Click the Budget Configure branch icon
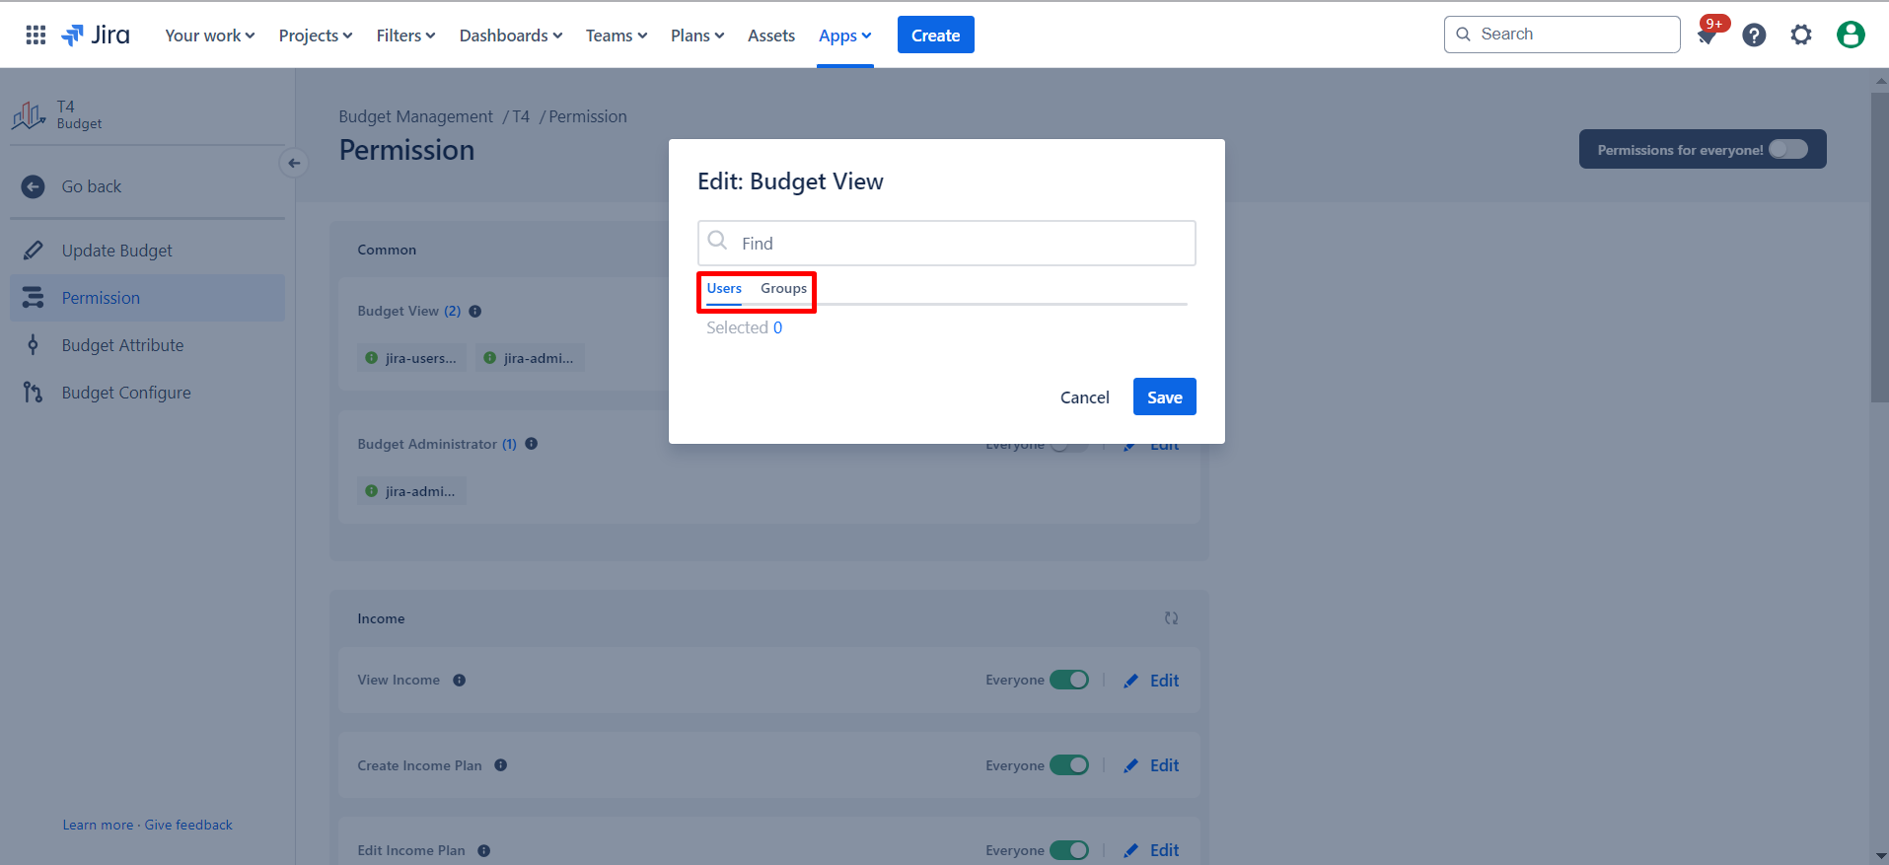 [34, 393]
